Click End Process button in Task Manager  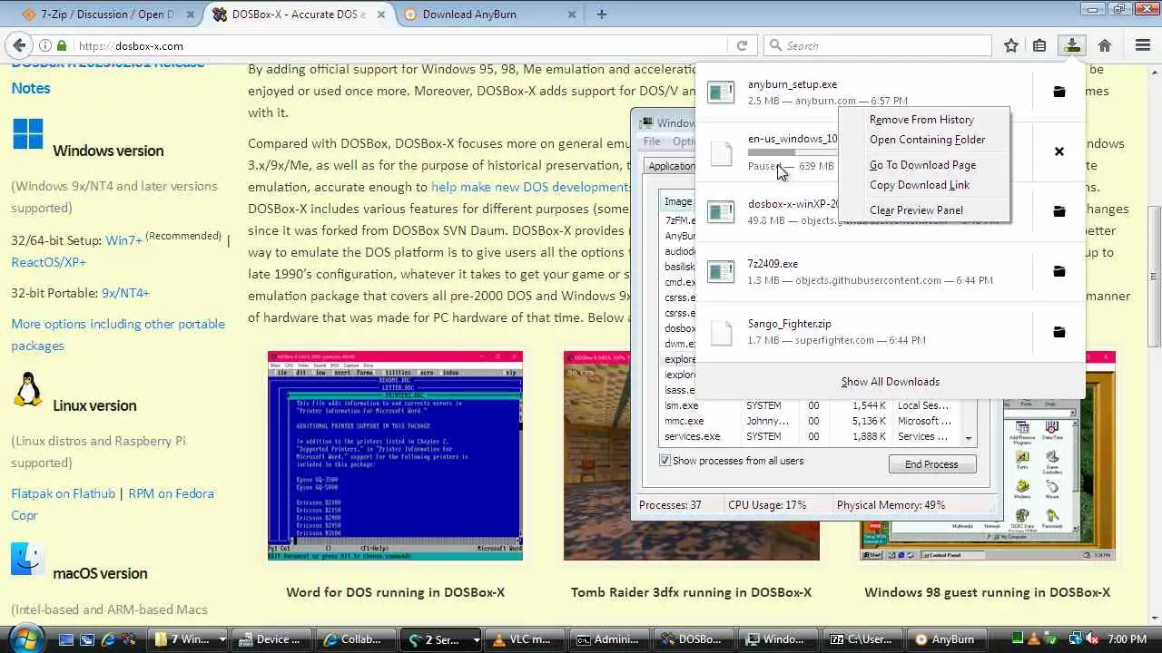[x=931, y=464]
